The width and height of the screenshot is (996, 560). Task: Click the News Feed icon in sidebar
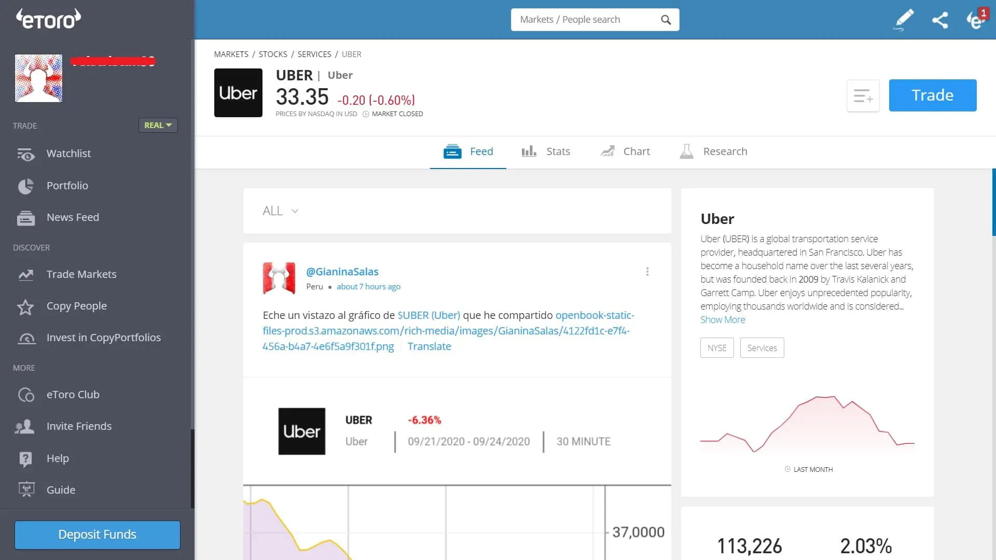pos(25,218)
